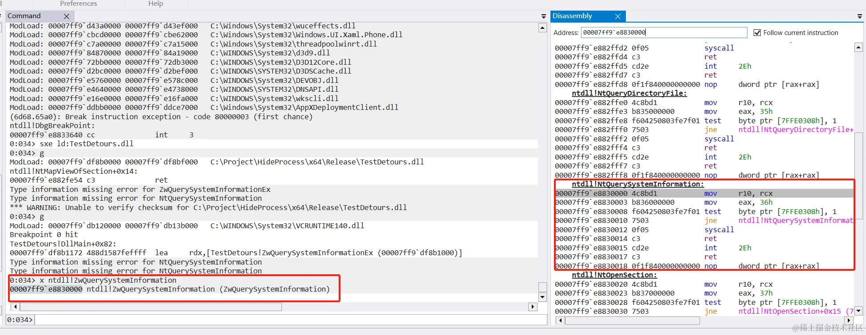This screenshot has width=866, height=335.
Task: Click the Break instruction exception line
Action: point(161,117)
